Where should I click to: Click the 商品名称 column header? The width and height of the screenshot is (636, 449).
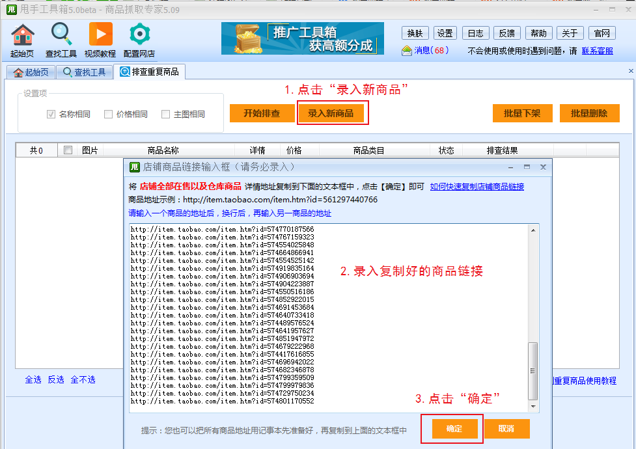(x=163, y=150)
